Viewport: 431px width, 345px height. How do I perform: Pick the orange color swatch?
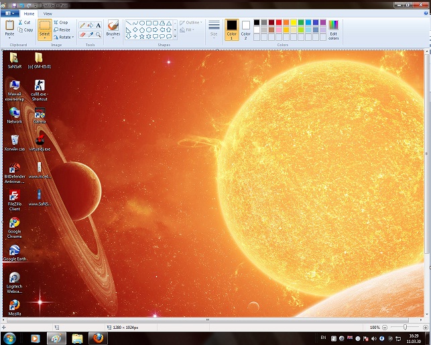[x=286, y=23]
